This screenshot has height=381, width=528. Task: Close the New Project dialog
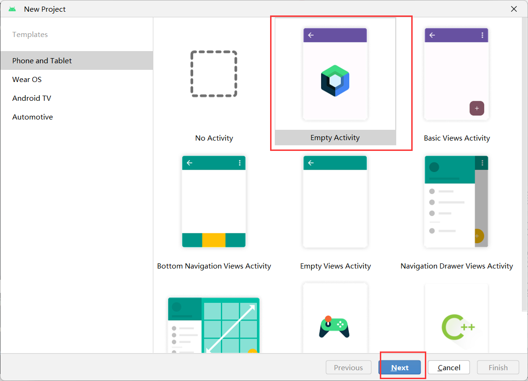coord(514,9)
